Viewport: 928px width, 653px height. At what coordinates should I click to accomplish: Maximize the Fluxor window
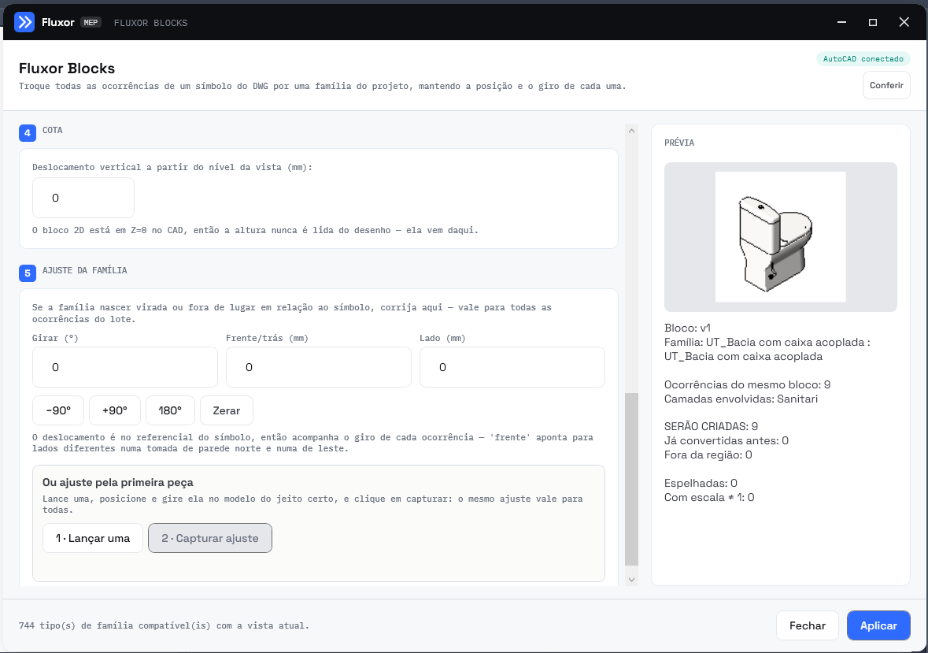pyautogui.click(x=872, y=23)
